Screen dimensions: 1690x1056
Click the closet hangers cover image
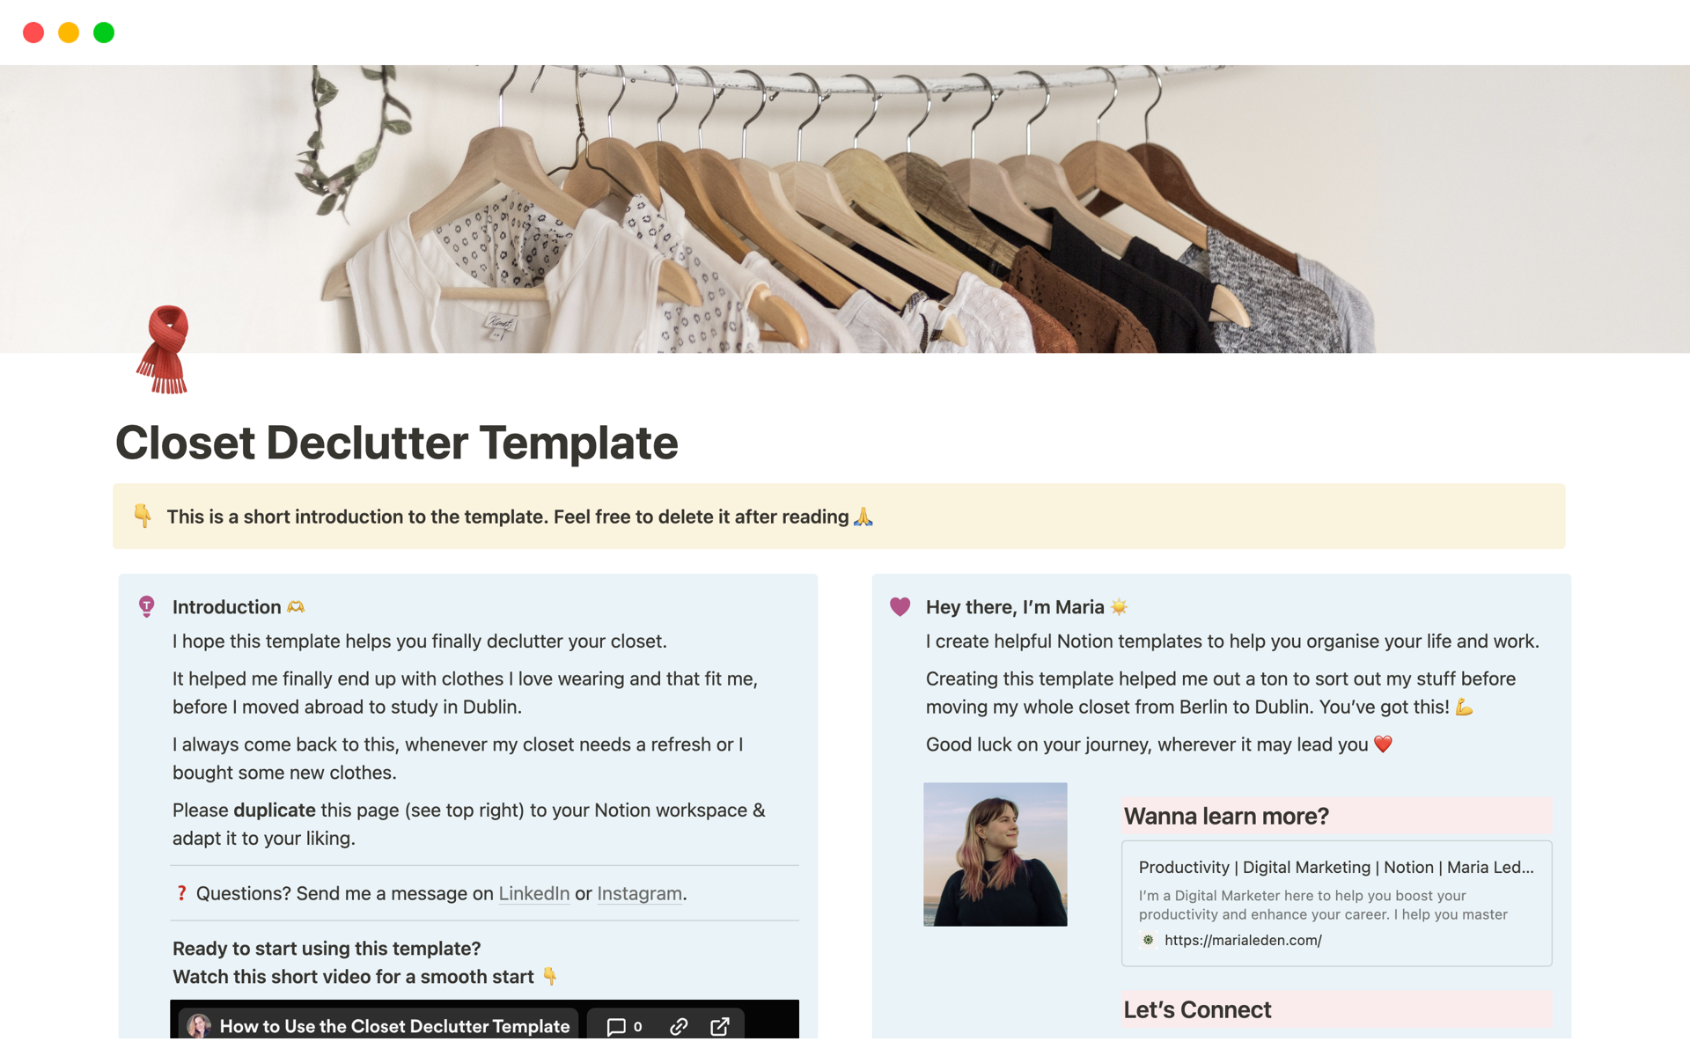pos(845,209)
